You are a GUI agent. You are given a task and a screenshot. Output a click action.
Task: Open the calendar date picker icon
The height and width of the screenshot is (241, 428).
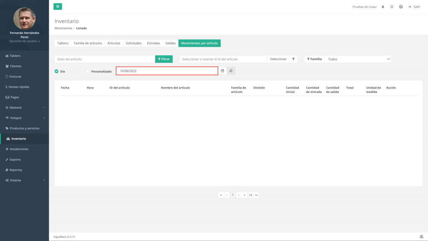click(x=222, y=71)
